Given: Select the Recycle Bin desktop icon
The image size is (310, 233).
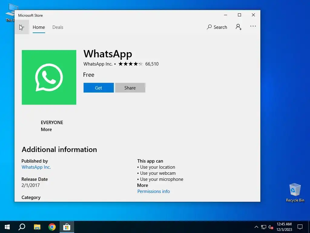Looking at the screenshot, I should [x=295, y=193].
